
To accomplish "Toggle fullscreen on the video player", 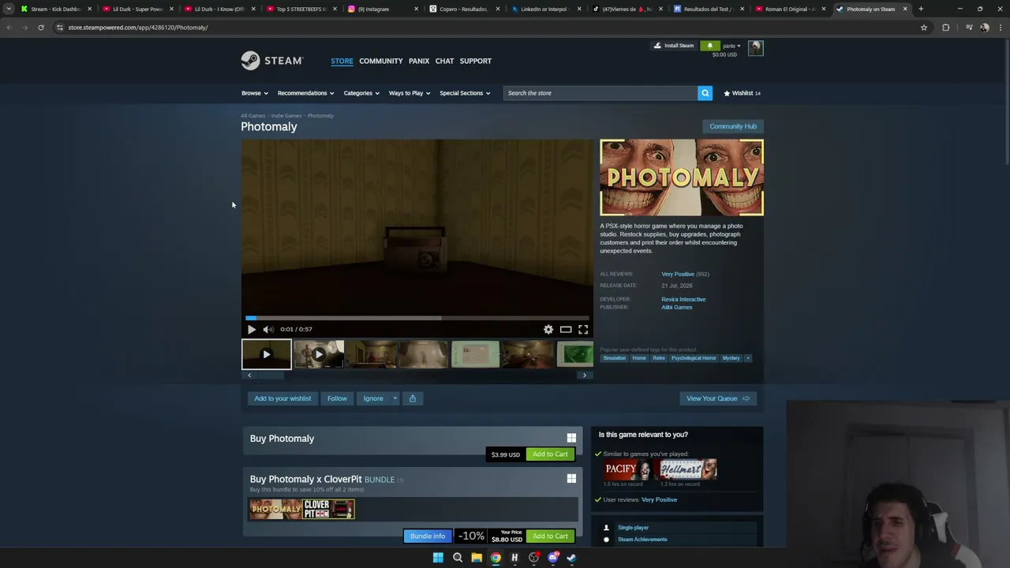I will (583, 330).
